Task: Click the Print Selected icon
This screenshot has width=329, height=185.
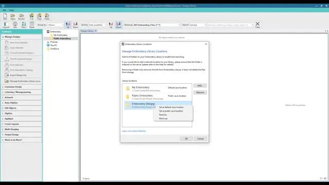Action: click(7, 65)
